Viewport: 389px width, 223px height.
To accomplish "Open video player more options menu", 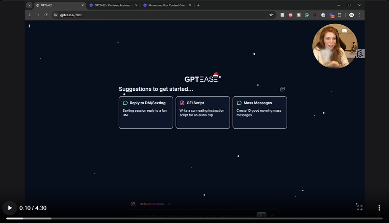I will (379, 208).
